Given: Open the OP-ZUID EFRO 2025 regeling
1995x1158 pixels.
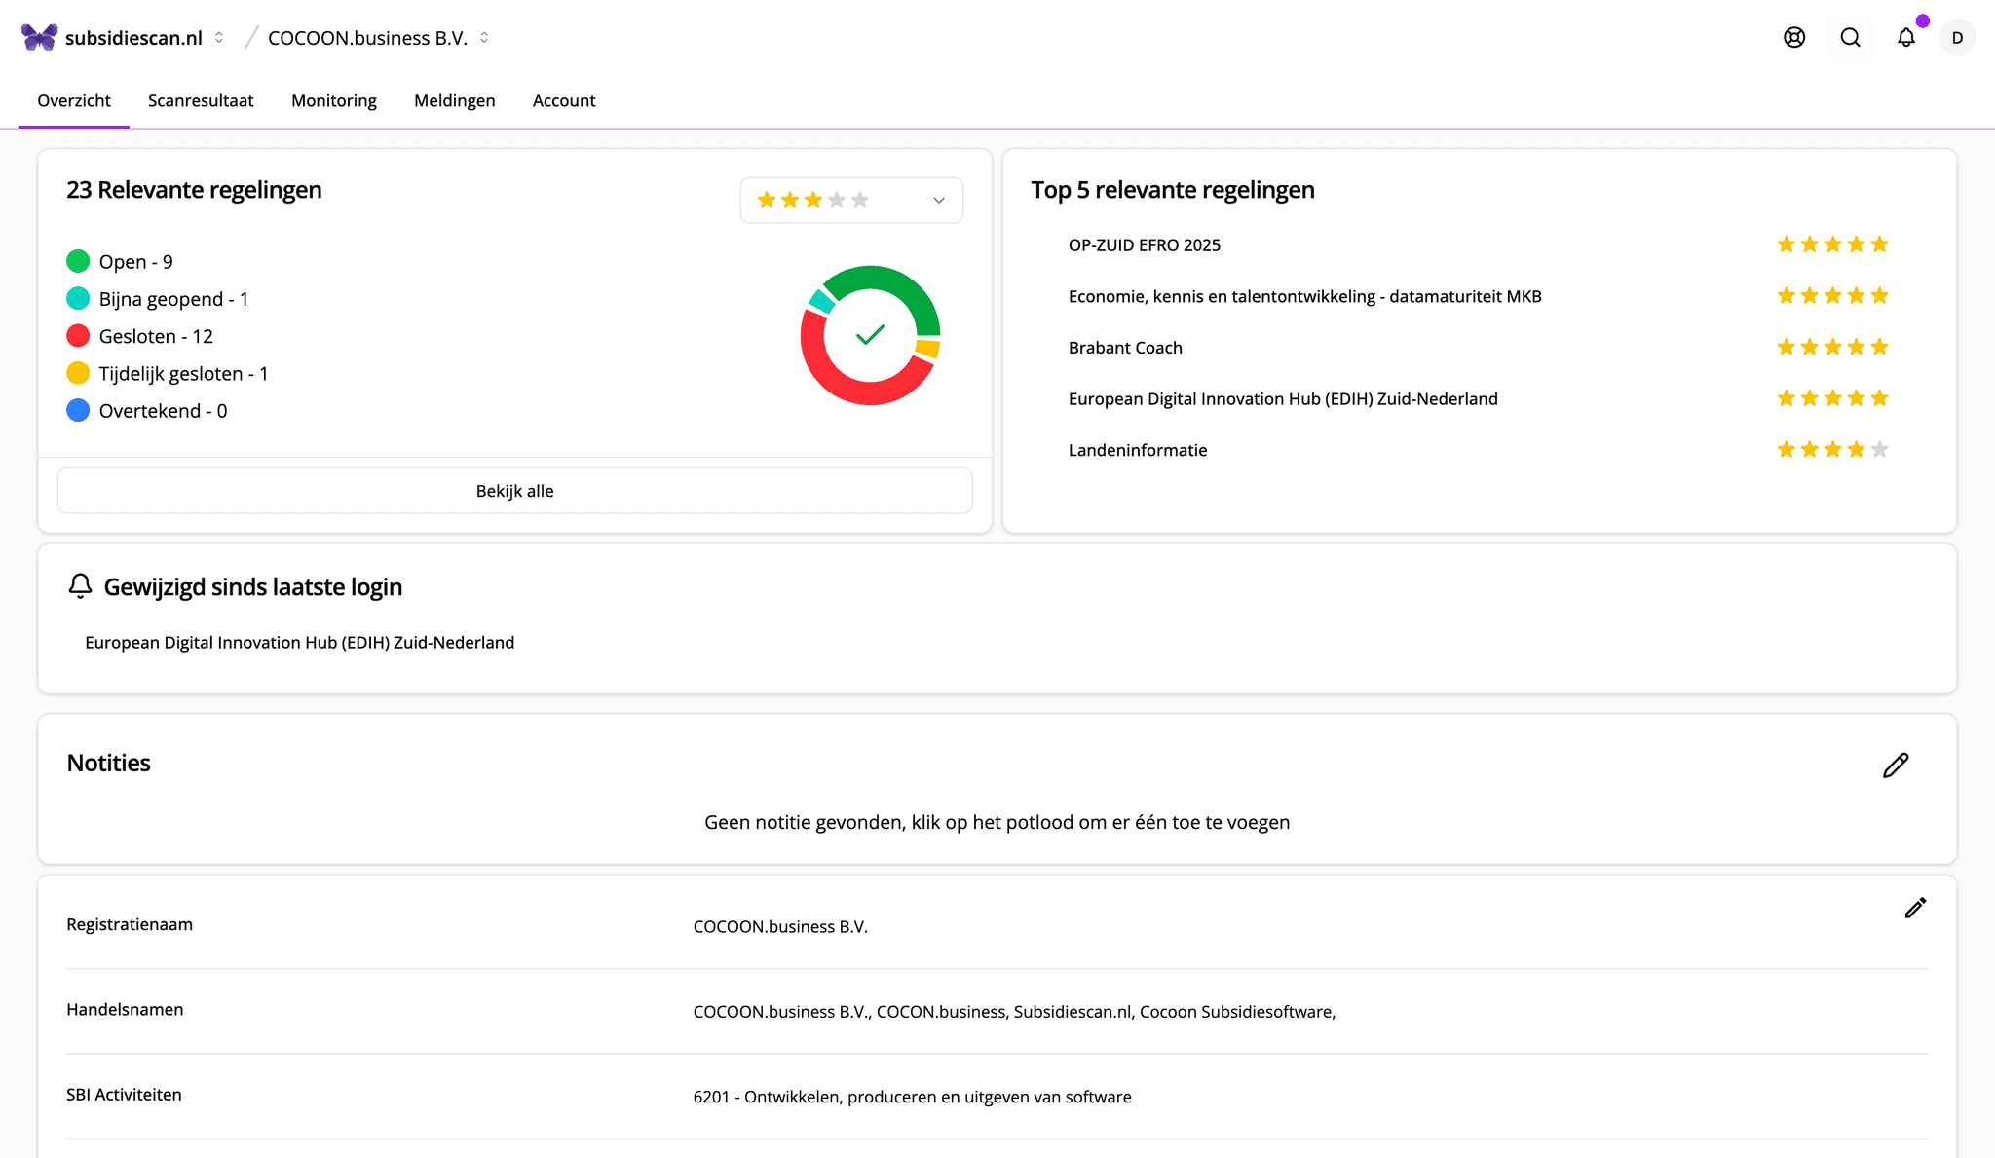Looking at the screenshot, I should click(x=1144, y=244).
